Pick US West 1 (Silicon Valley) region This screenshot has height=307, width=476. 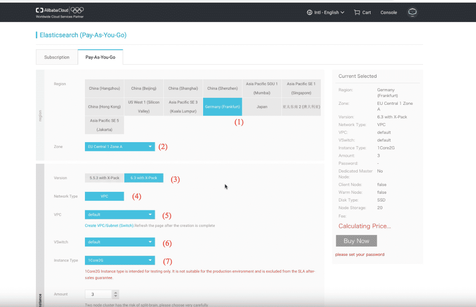click(x=144, y=107)
